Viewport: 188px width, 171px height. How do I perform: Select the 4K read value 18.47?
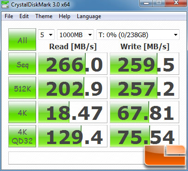click(x=73, y=112)
